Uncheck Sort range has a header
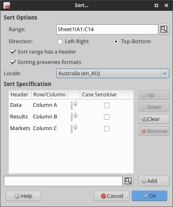This screenshot has height=207, width=173. click(13, 52)
